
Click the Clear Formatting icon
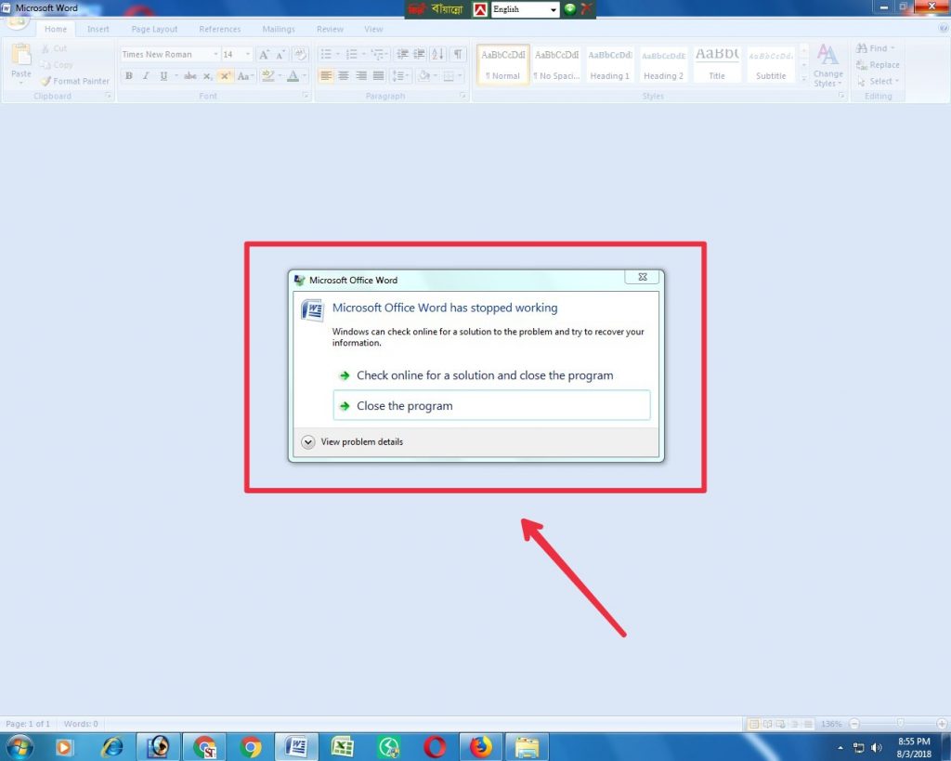tap(300, 55)
